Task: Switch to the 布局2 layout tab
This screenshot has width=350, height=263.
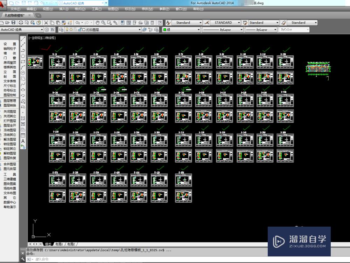Action: point(71,244)
